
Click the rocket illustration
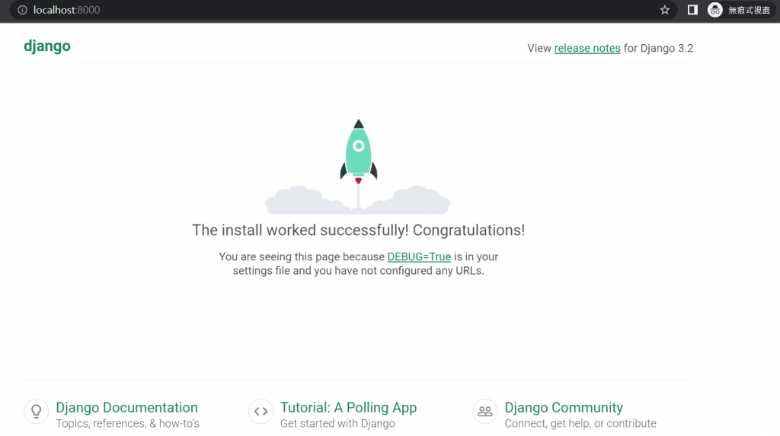coord(358,167)
